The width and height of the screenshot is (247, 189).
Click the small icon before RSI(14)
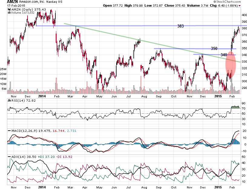point(9,100)
